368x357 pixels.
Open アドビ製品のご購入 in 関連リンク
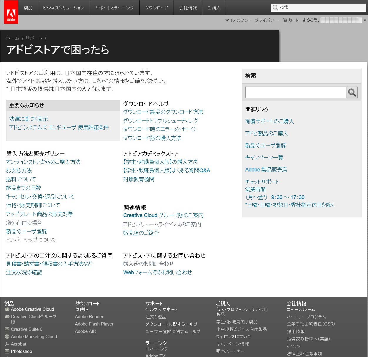pos(267,133)
